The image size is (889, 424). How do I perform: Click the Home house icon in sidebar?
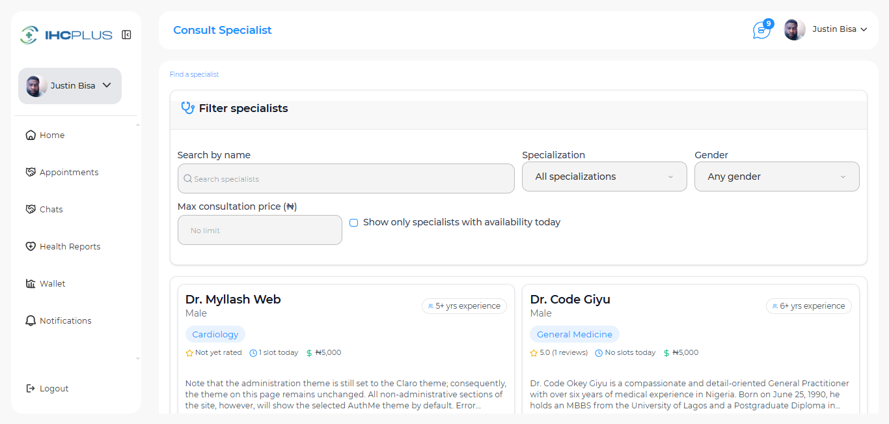[x=31, y=135]
